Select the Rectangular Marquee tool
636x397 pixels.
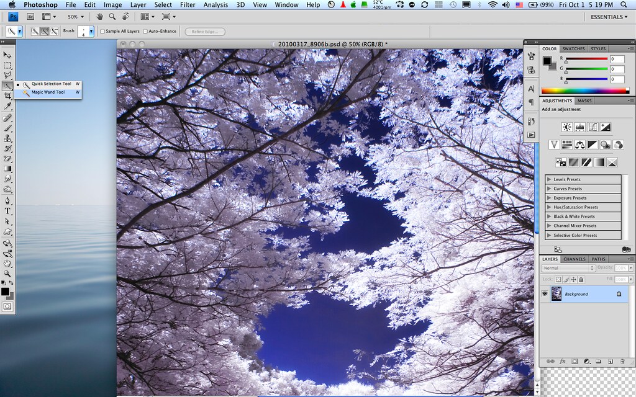[x=7, y=65]
